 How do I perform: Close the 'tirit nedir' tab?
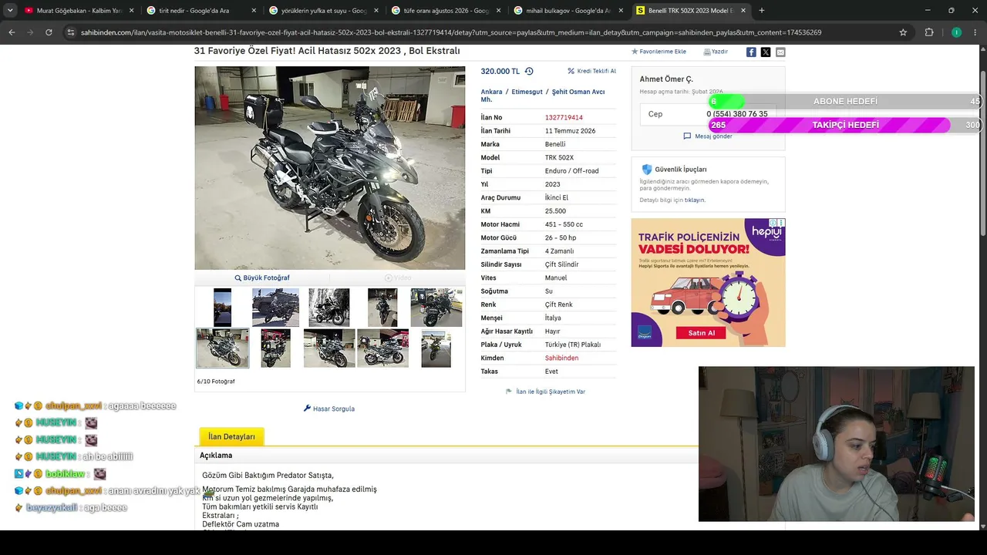point(254,11)
